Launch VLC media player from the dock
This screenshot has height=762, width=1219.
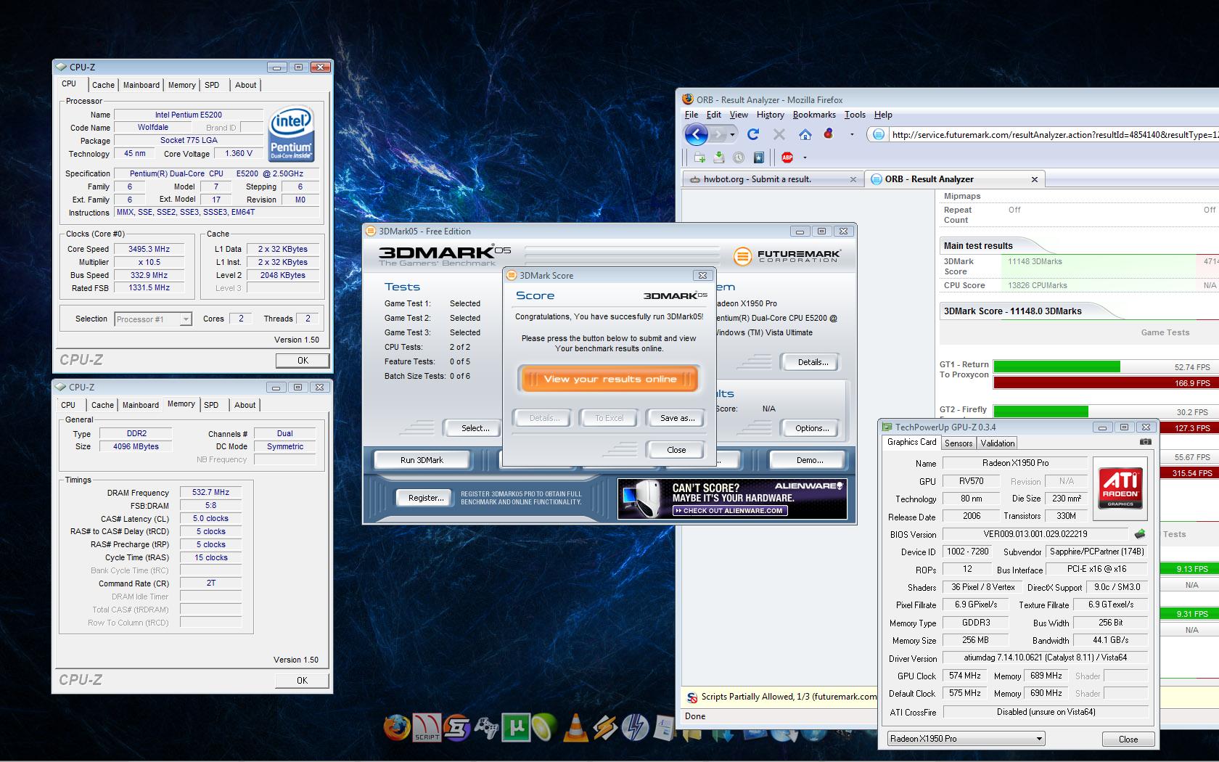[575, 728]
